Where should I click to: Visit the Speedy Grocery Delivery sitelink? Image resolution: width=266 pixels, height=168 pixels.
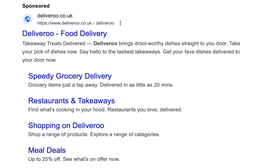[x=70, y=76]
